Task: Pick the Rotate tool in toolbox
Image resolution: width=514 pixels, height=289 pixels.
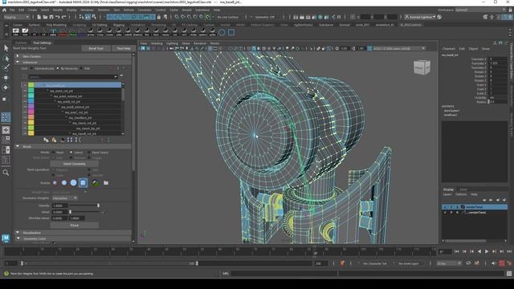Action: pos(6,88)
